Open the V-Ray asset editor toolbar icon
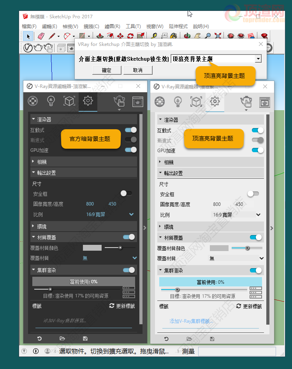This screenshot has width=292, height=369. pyautogui.click(x=28, y=48)
